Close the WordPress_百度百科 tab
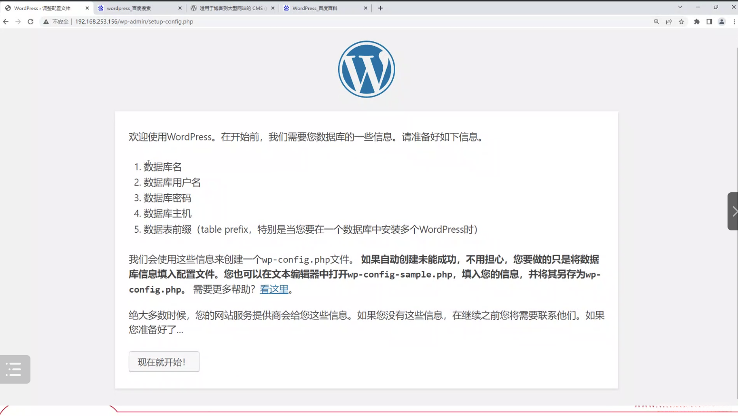Screen dimensions: 738x416 365,8
